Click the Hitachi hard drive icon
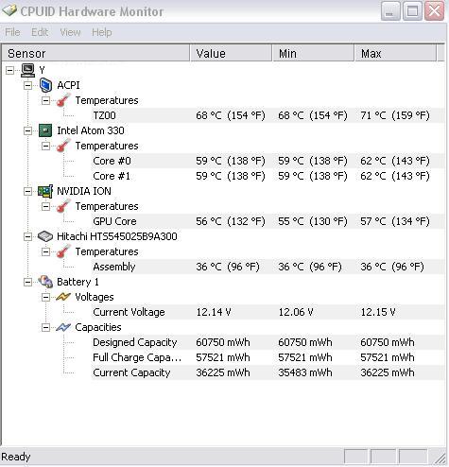The image size is (449, 467). 45,236
